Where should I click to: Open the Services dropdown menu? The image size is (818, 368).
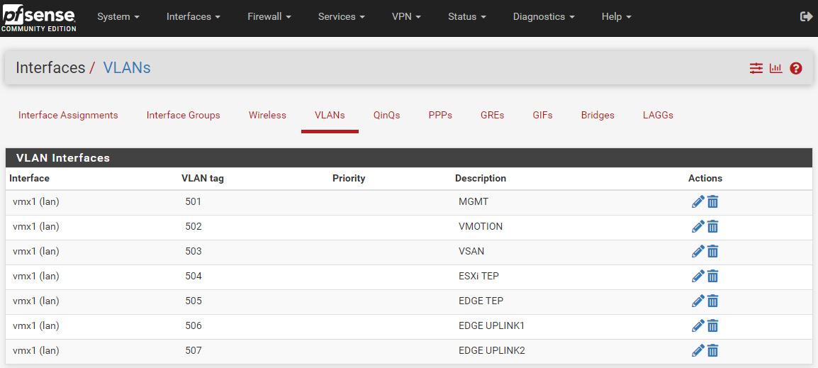(x=341, y=16)
